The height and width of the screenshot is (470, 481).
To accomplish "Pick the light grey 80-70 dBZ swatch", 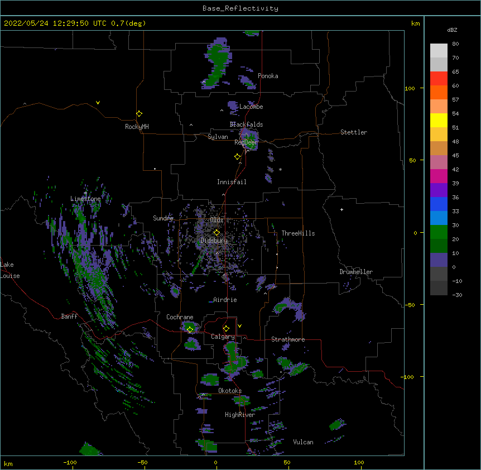I will coord(439,51).
